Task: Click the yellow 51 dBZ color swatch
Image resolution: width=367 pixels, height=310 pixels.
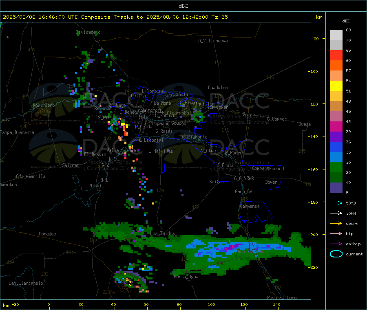Action: [336, 86]
